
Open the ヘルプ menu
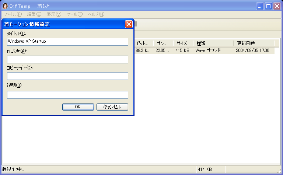pos(96,14)
